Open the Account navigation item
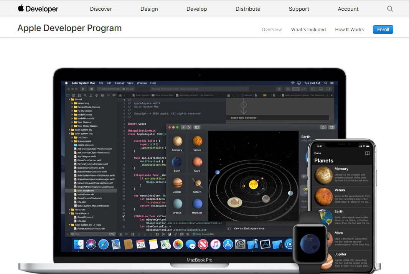Image resolution: width=409 pixels, height=274 pixels. point(348,9)
